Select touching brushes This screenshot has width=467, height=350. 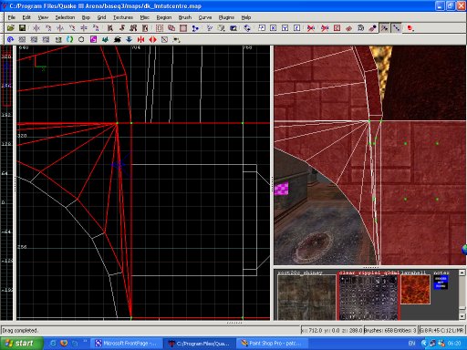(121, 28)
